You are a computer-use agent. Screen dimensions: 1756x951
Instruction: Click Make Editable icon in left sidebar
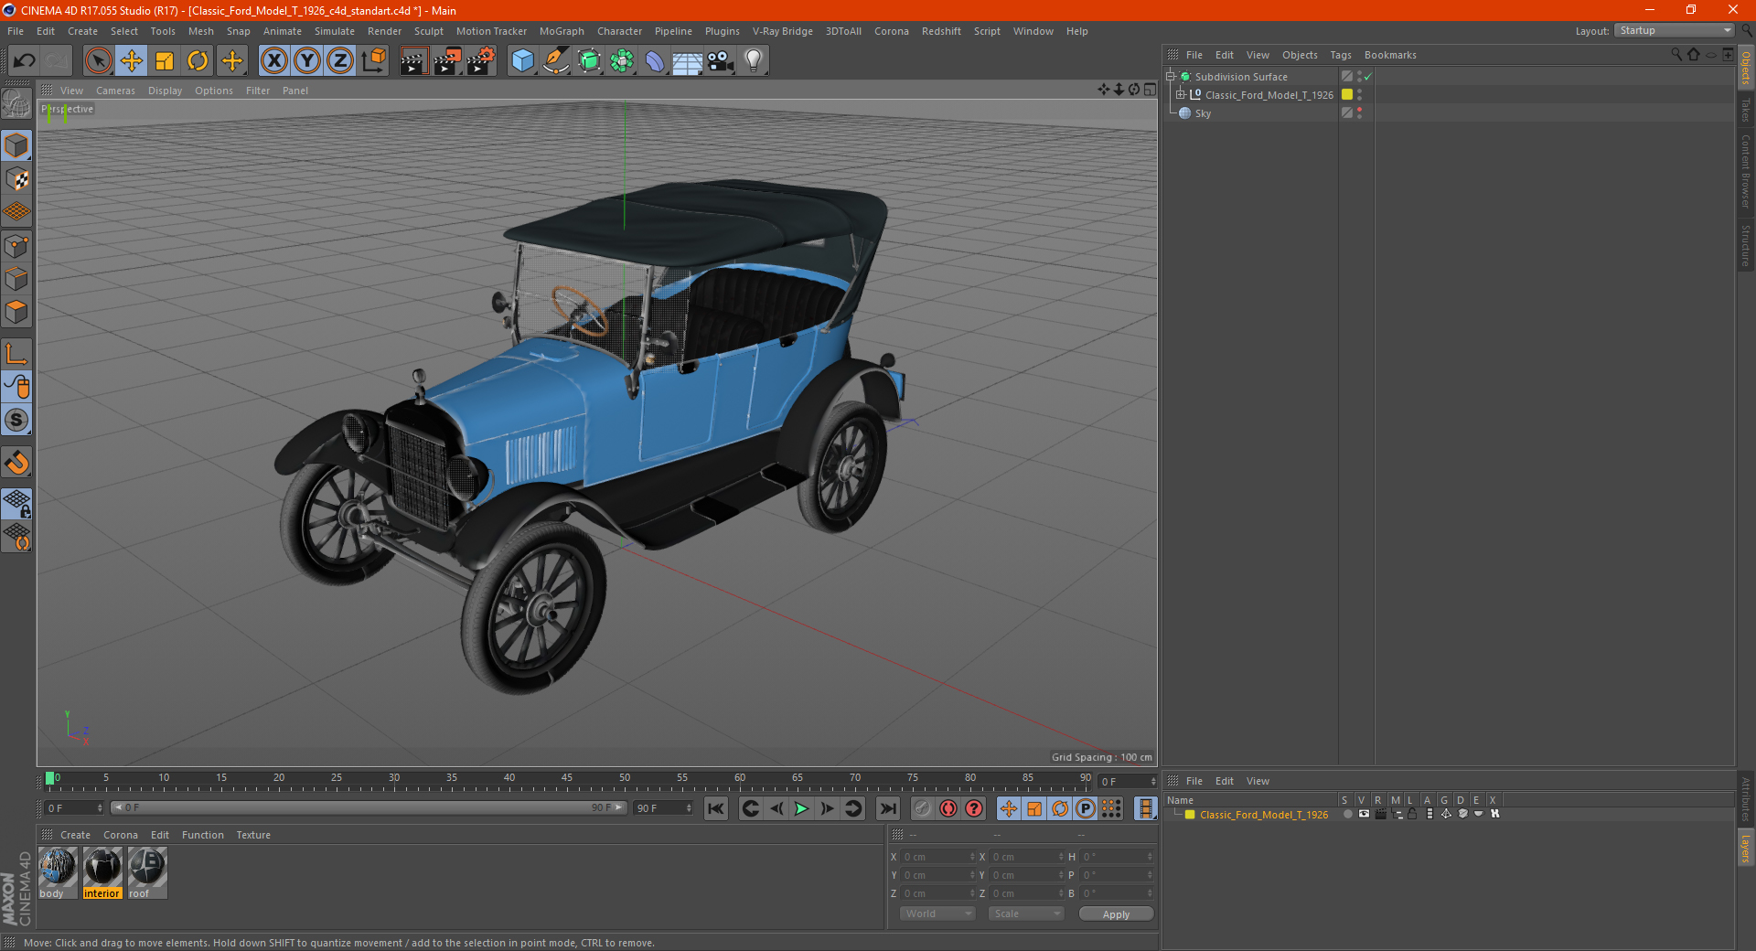(16, 104)
